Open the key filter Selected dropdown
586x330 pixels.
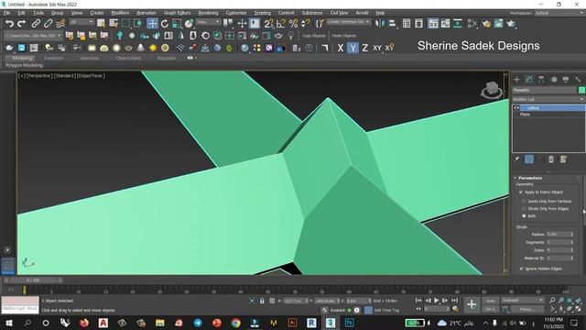pyautogui.click(x=523, y=301)
